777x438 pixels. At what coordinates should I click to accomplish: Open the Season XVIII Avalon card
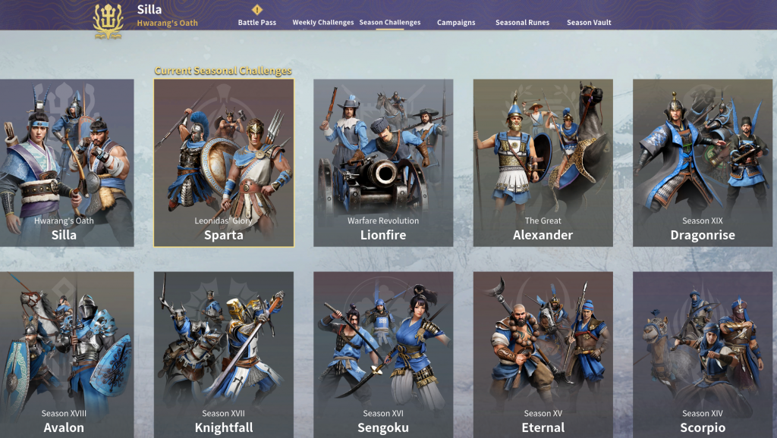tap(67, 355)
